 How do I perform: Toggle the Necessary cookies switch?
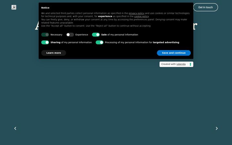[45, 34]
